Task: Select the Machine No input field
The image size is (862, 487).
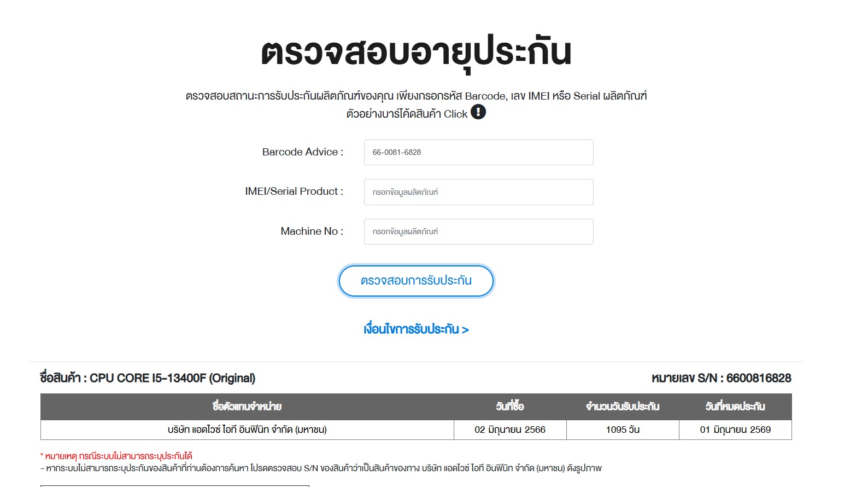Action: click(x=478, y=231)
